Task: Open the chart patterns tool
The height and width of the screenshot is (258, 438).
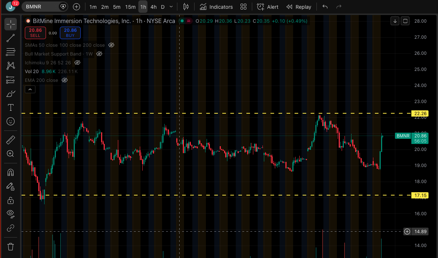Action: (11, 66)
